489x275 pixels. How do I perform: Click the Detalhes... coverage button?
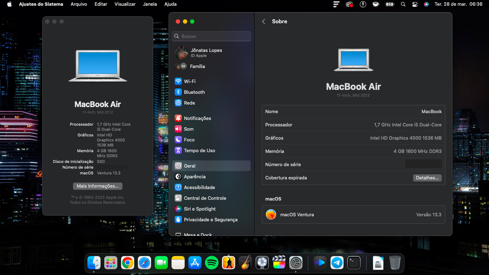(427, 178)
